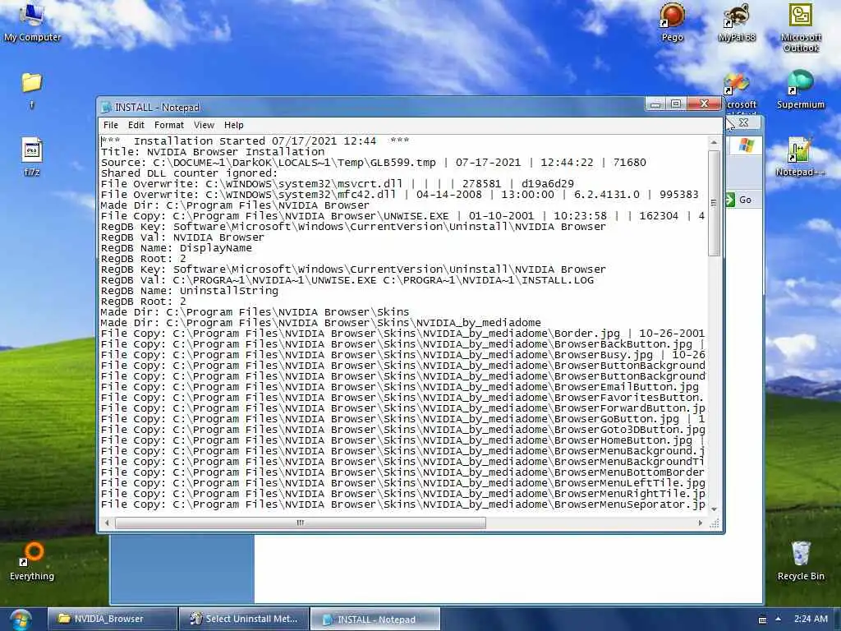Show hidden tray icons arrow
The height and width of the screenshot is (631, 841).
pyautogui.click(x=779, y=619)
